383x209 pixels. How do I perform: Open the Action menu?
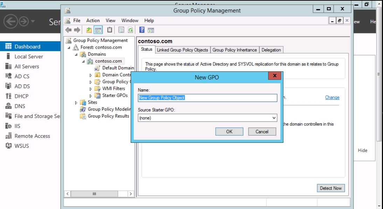tap(93, 21)
